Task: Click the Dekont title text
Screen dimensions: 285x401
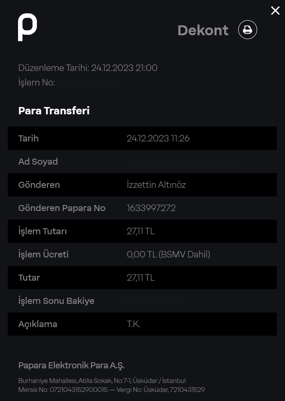Action: (x=203, y=30)
